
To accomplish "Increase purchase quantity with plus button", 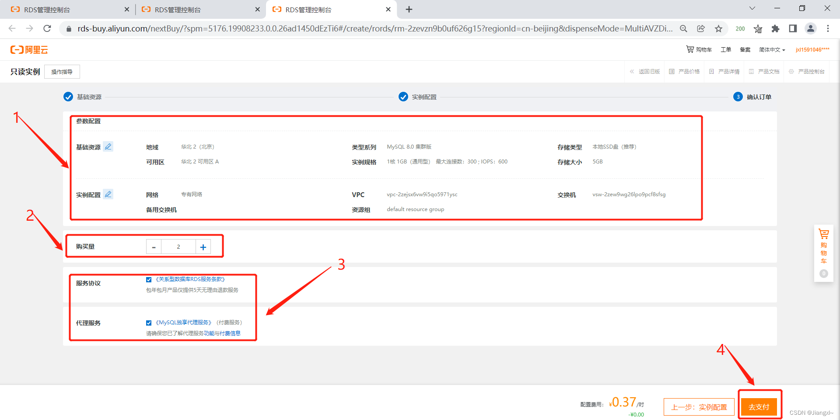I will pos(203,247).
